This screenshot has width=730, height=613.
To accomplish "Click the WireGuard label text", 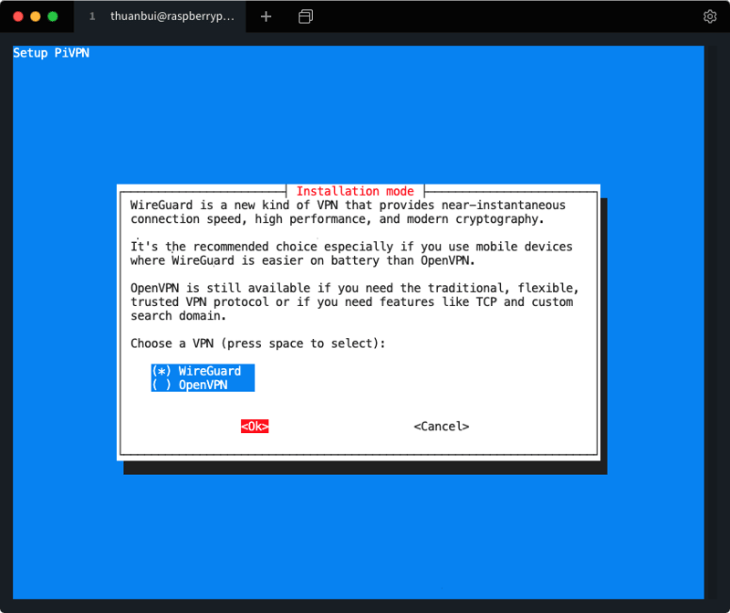I will (x=210, y=371).
